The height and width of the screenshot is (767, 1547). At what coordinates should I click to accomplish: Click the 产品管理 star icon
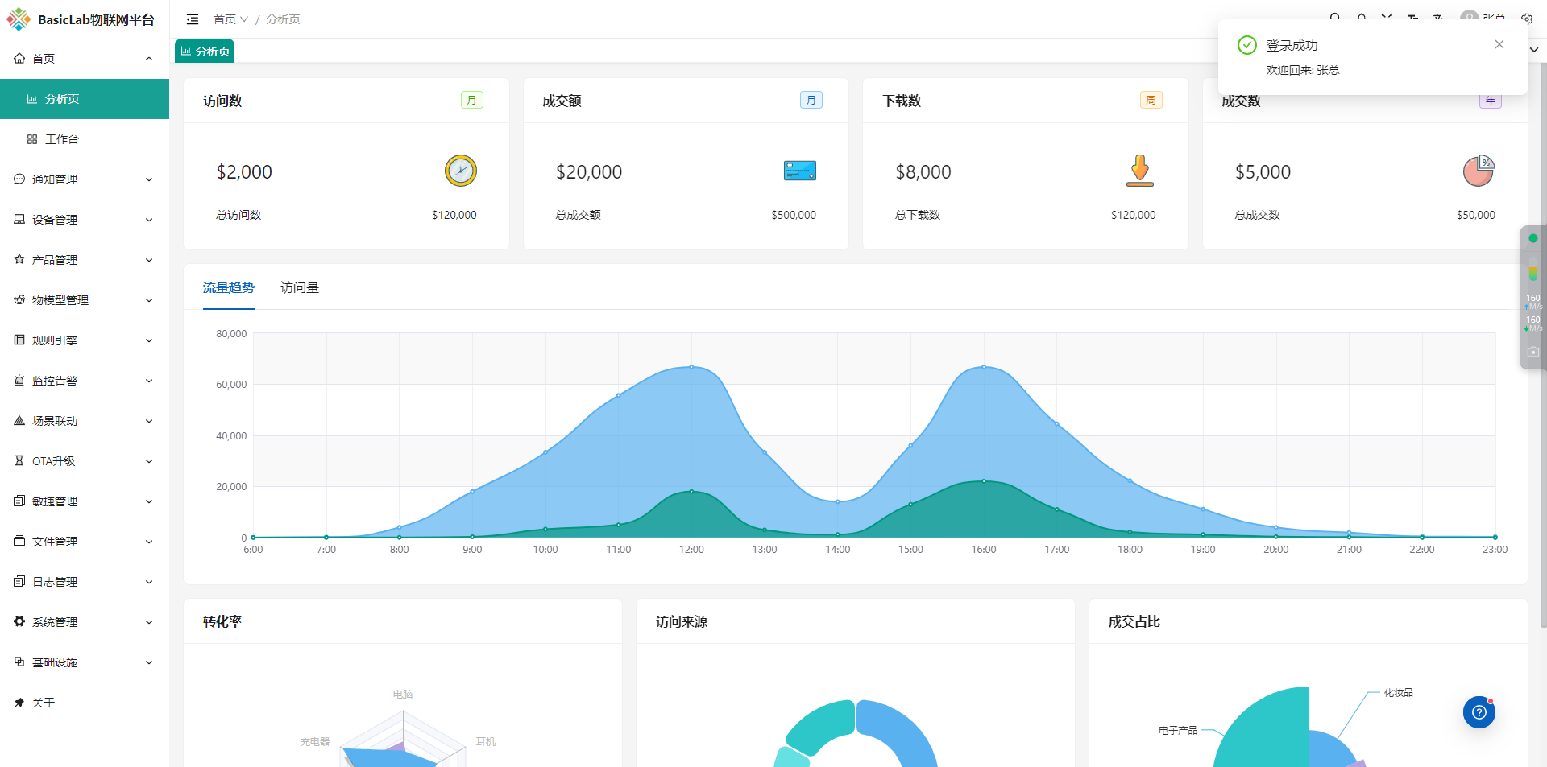tap(19, 259)
